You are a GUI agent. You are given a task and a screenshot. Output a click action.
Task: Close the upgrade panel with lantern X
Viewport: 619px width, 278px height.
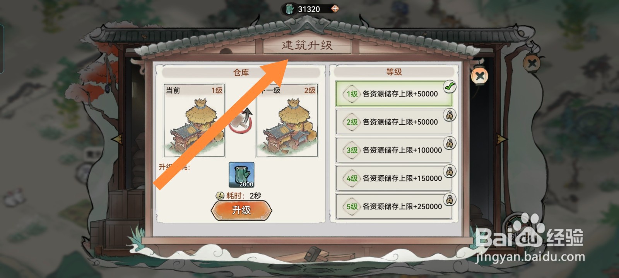coord(480,76)
